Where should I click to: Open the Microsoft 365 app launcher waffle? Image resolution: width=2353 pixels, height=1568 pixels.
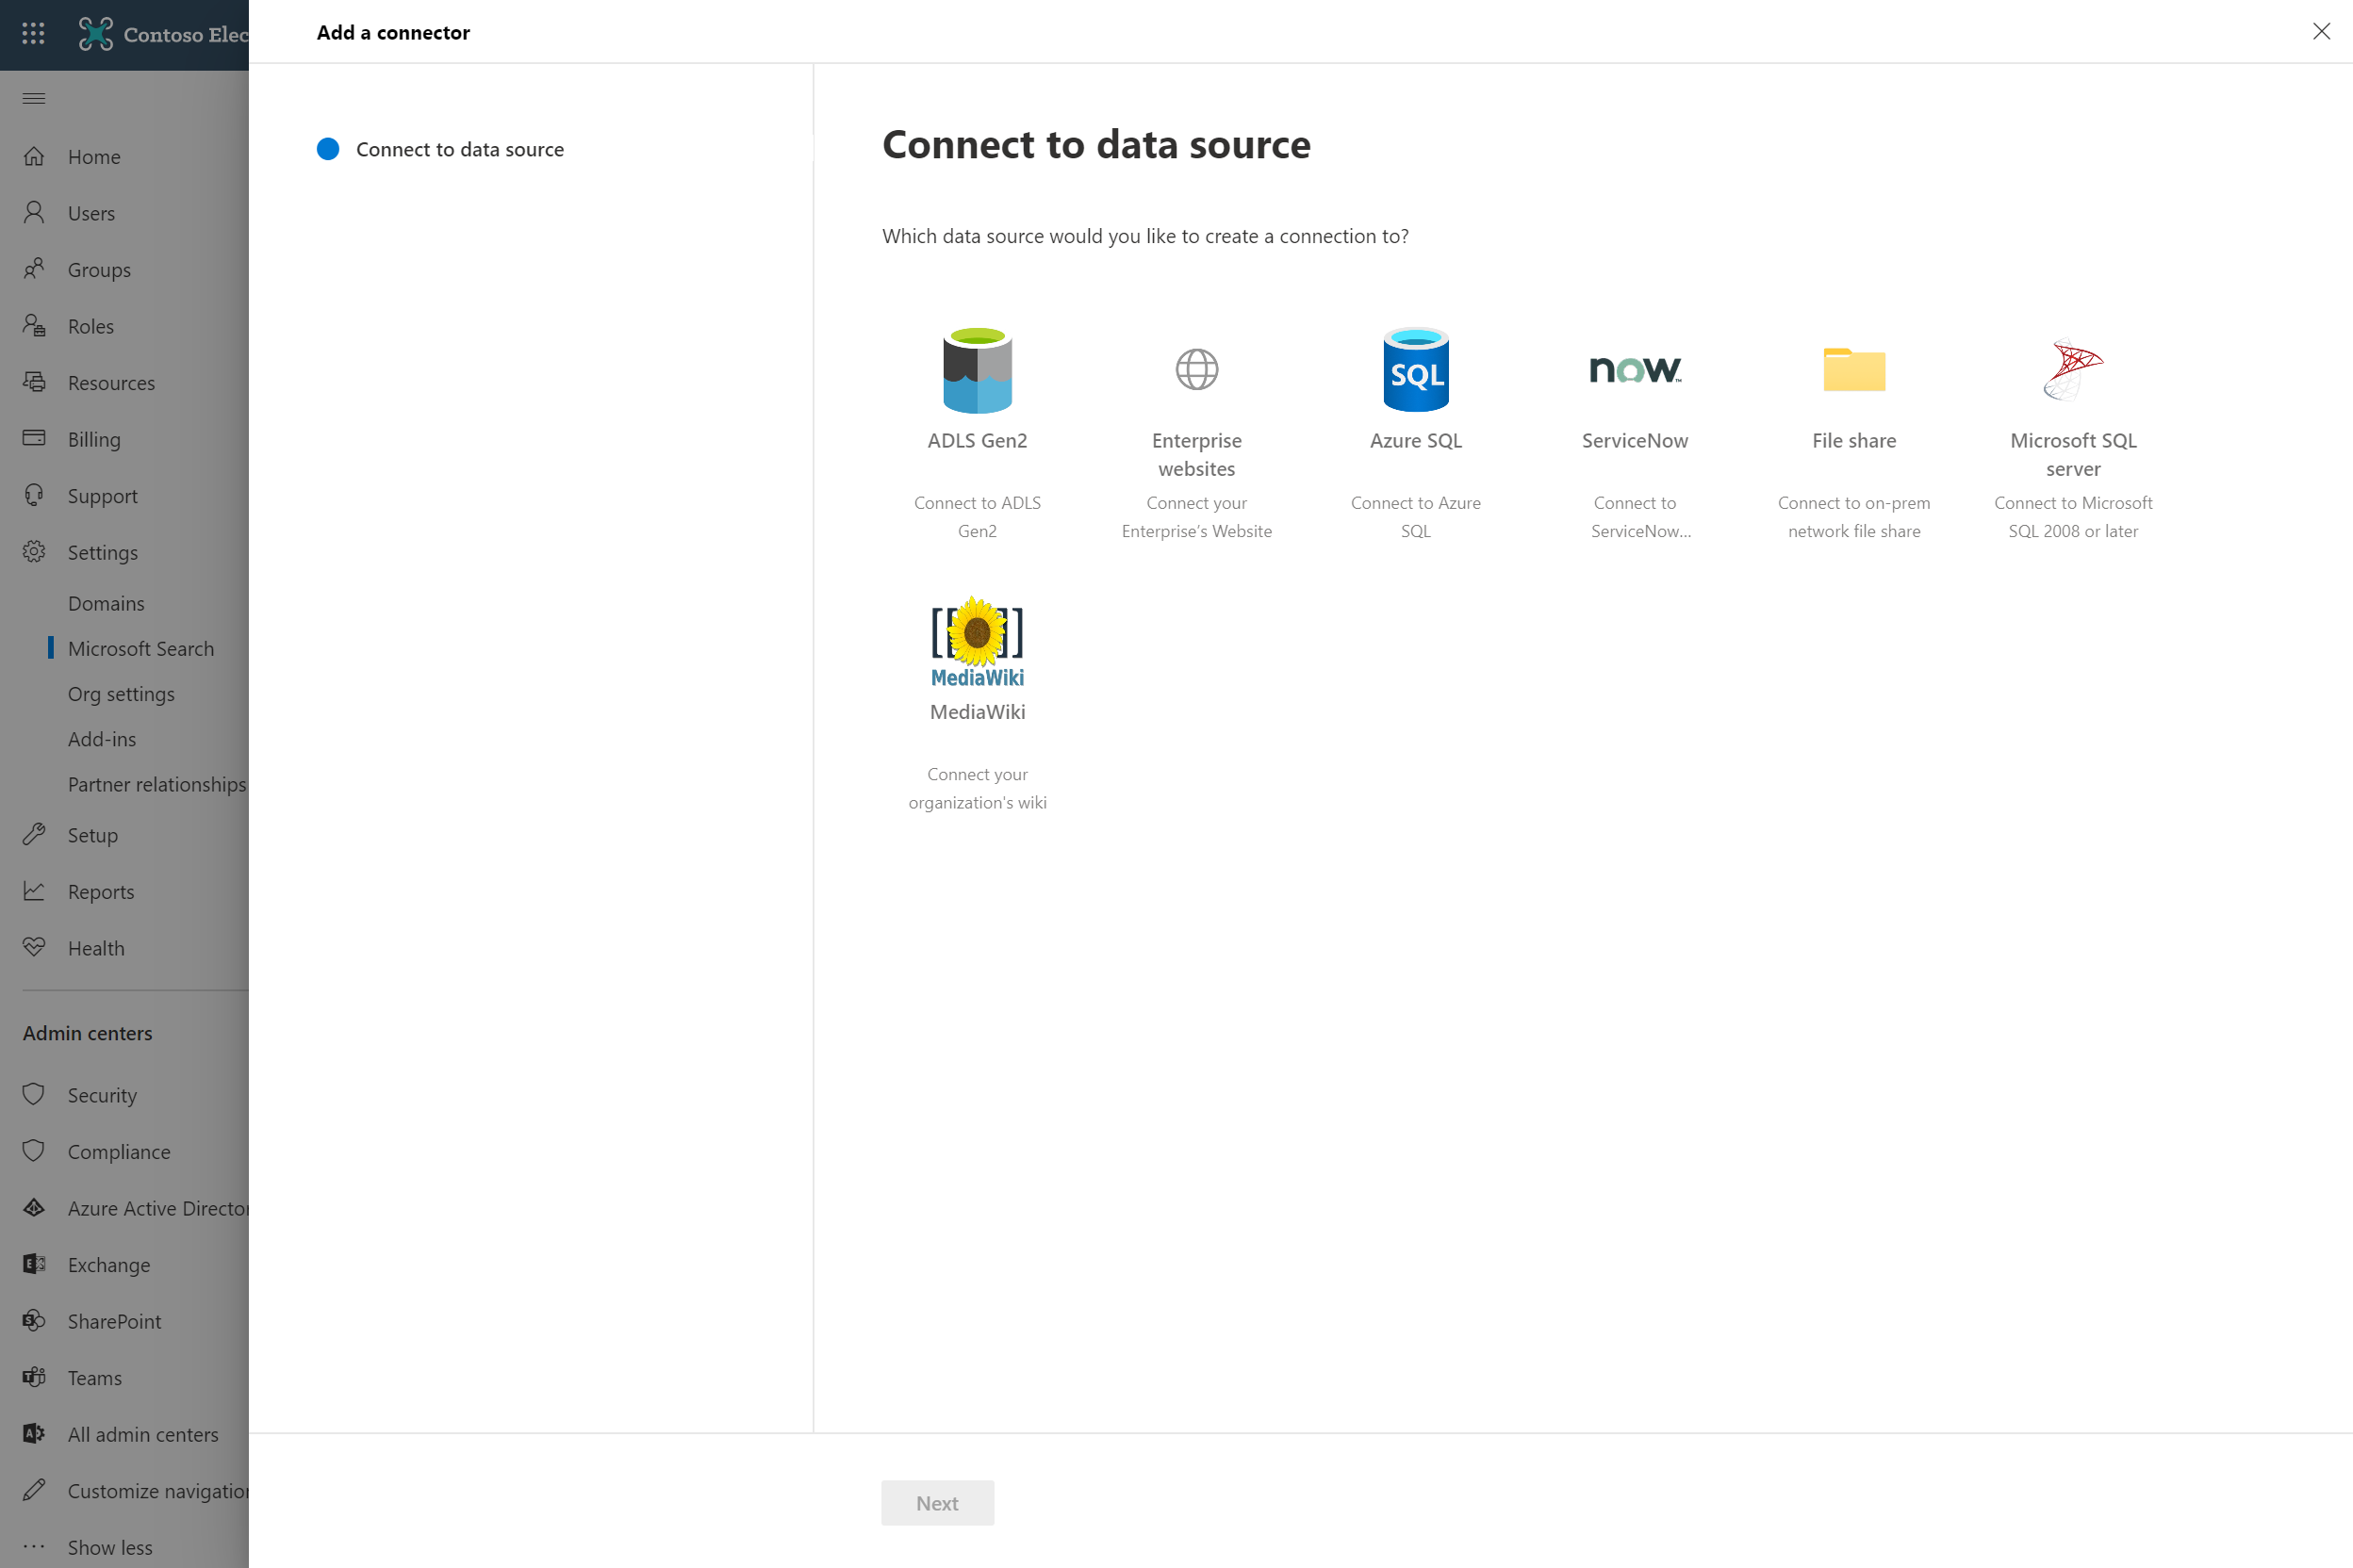(33, 33)
